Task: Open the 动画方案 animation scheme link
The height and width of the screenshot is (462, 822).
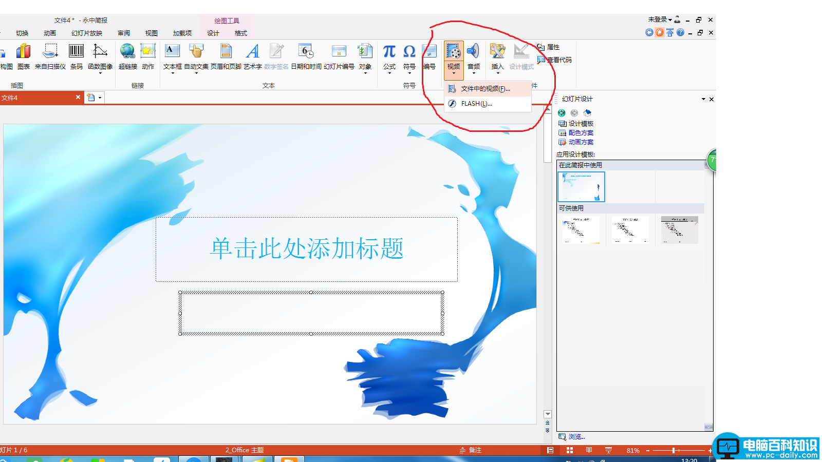Action: point(581,142)
